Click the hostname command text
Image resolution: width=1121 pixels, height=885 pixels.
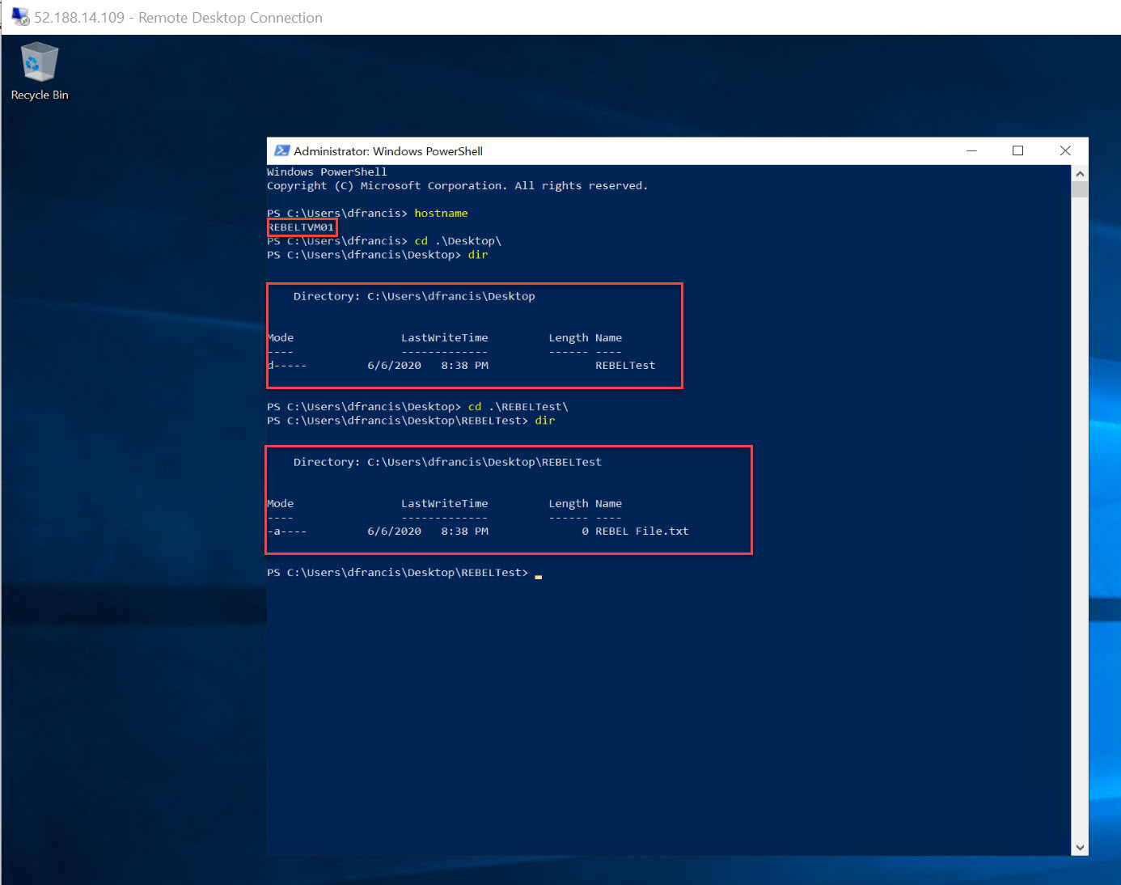point(441,213)
